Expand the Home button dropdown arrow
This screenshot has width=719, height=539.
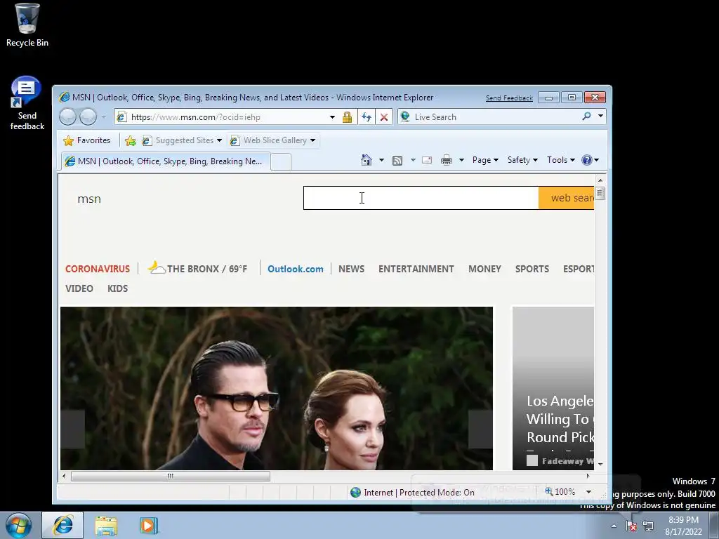(x=381, y=160)
